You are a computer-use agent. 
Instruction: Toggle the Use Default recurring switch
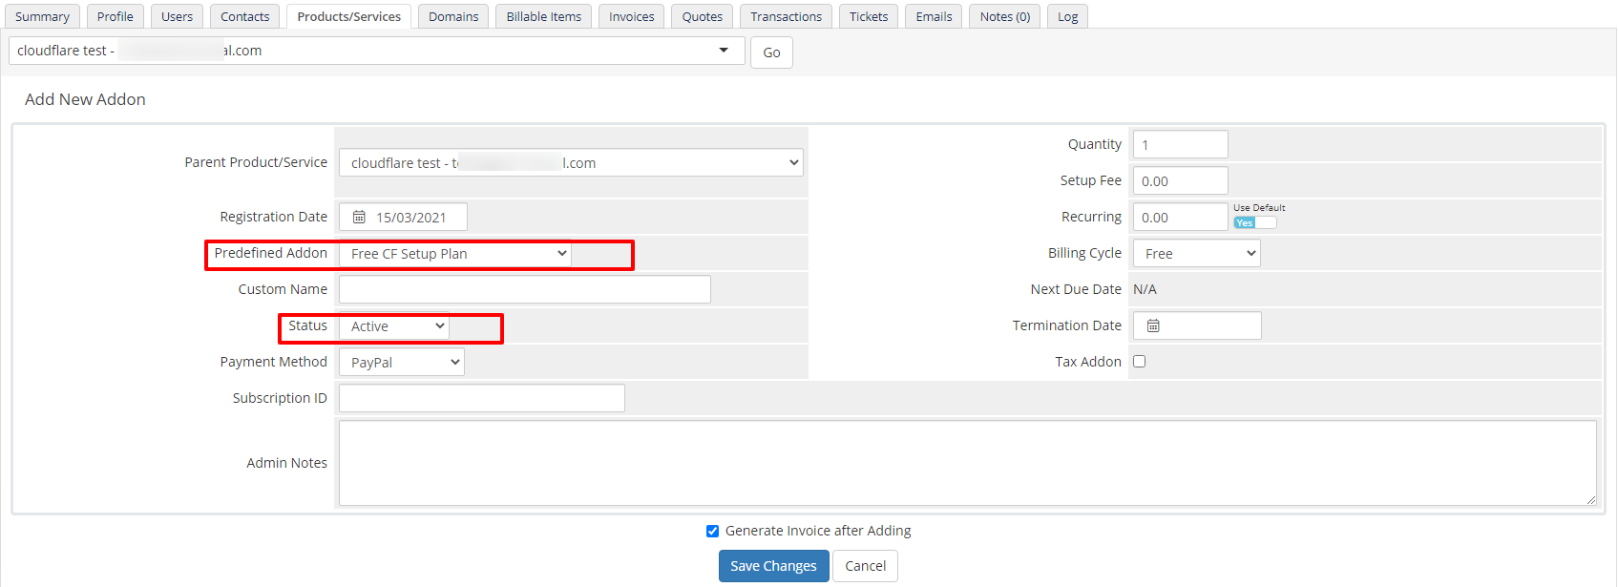[x=1254, y=223]
